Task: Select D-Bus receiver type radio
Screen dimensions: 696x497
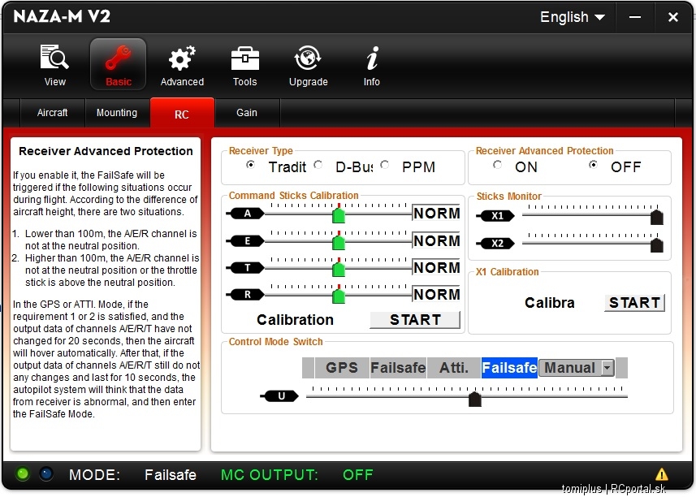Action: pyautogui.click(x=318, y=165)
